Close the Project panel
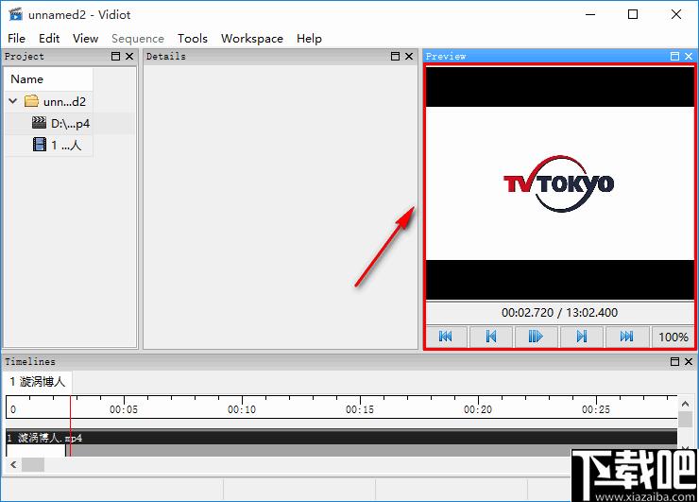This screenshot has height=502, width=699. click(x=129, y=56)
